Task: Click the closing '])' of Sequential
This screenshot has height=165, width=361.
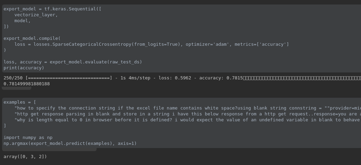Action: tap(6, 27)
